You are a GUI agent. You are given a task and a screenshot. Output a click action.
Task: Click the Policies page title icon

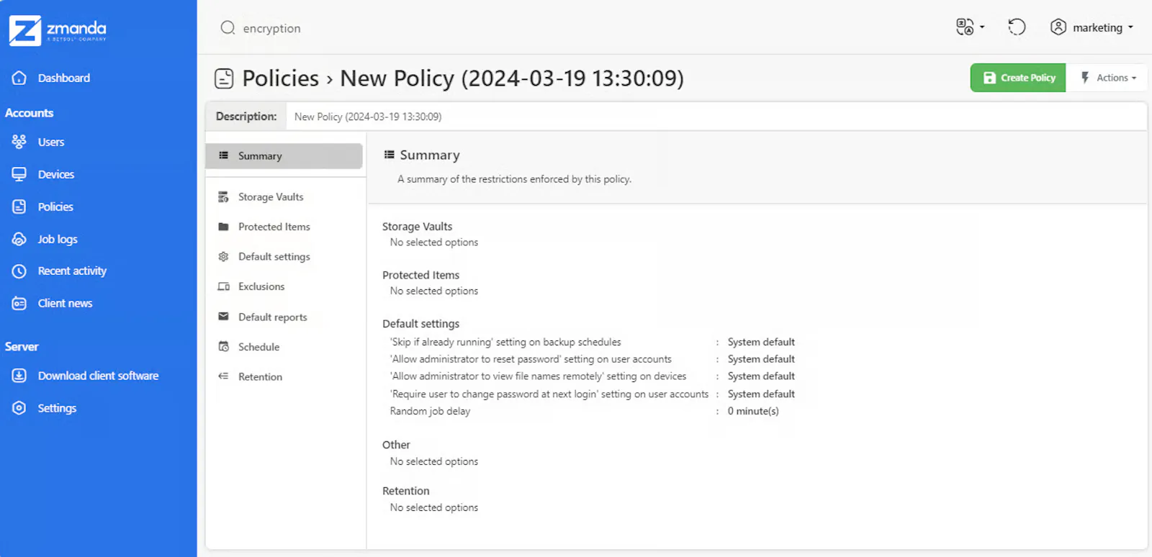224,78
